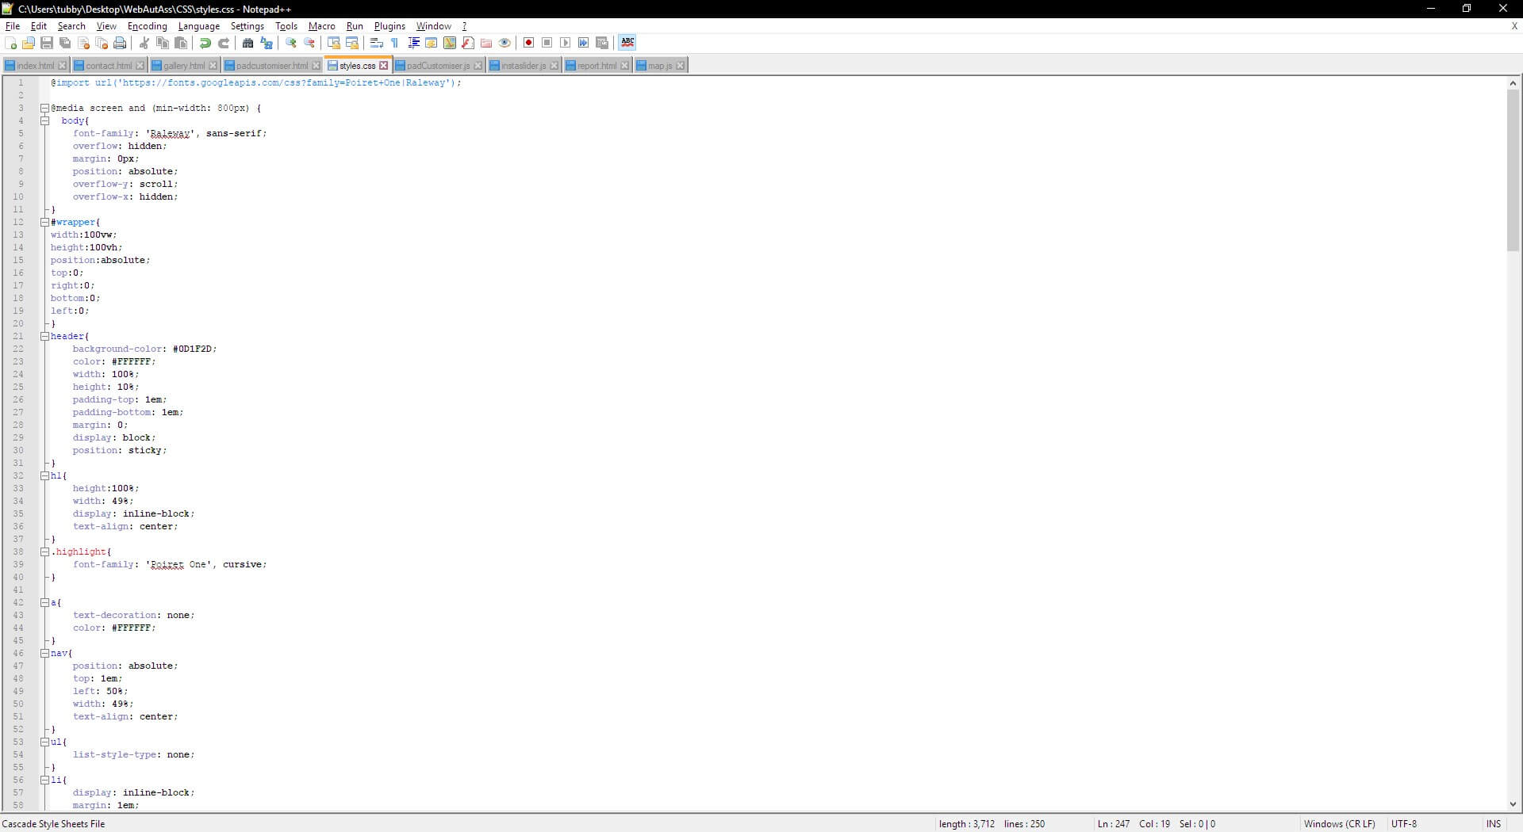
Task: Toggle the ABC spell-check icon
Action: (627, 43)
